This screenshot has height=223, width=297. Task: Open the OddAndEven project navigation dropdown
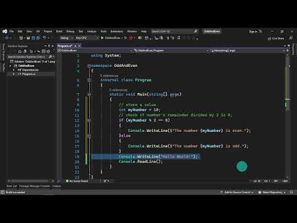(x=95, y=50)
